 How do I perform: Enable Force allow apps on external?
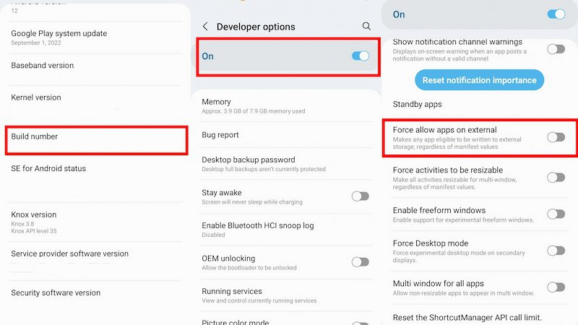coord(556,137)
